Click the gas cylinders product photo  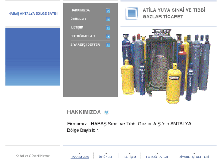coord(166,66)
